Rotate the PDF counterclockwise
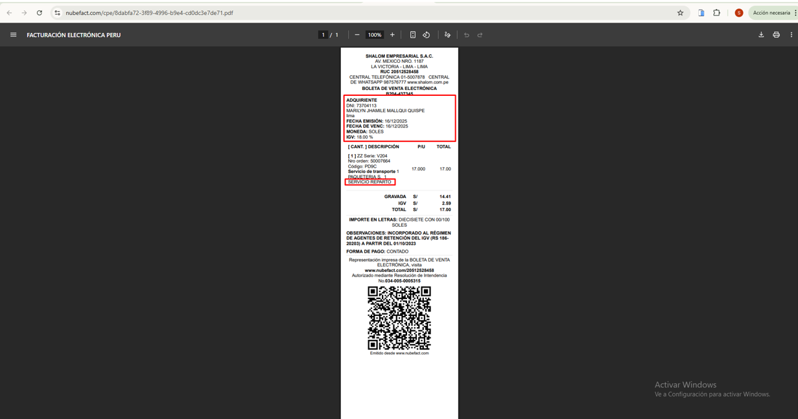798x419 pixels. [x=427, y=35]
